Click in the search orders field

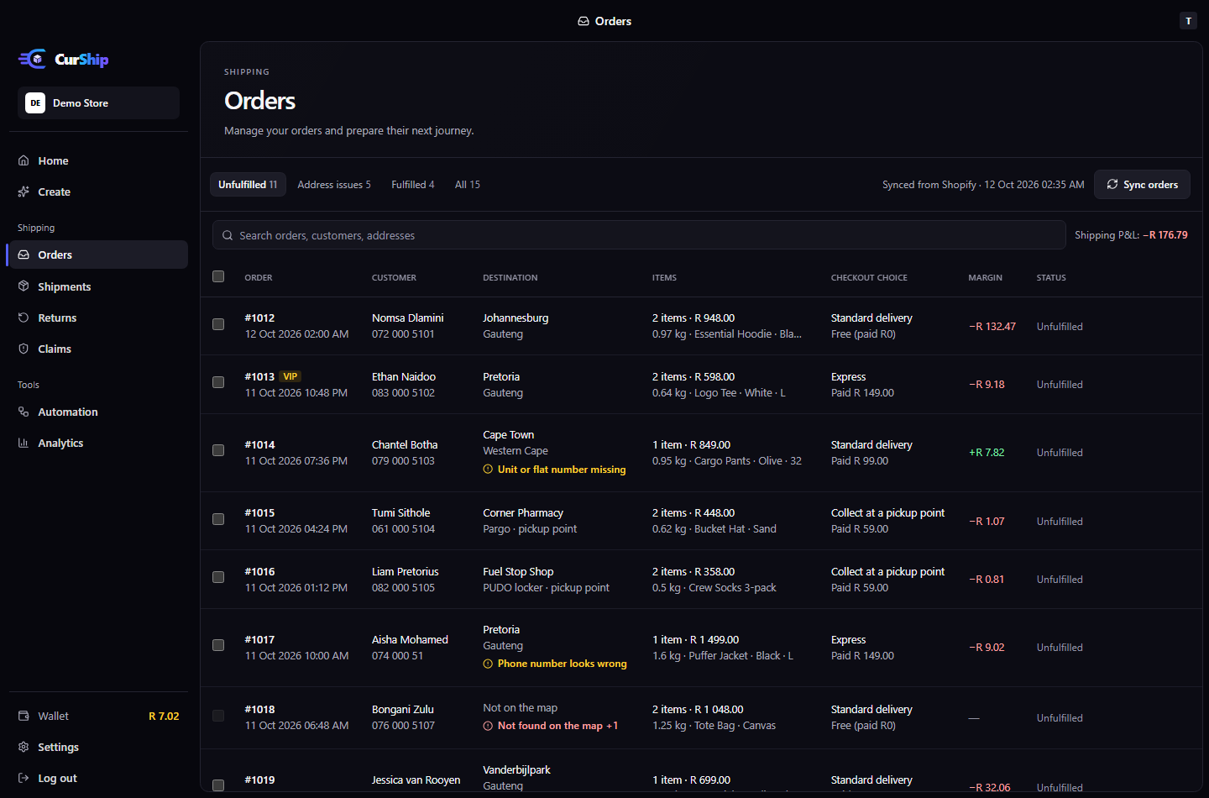pos(639,235)
